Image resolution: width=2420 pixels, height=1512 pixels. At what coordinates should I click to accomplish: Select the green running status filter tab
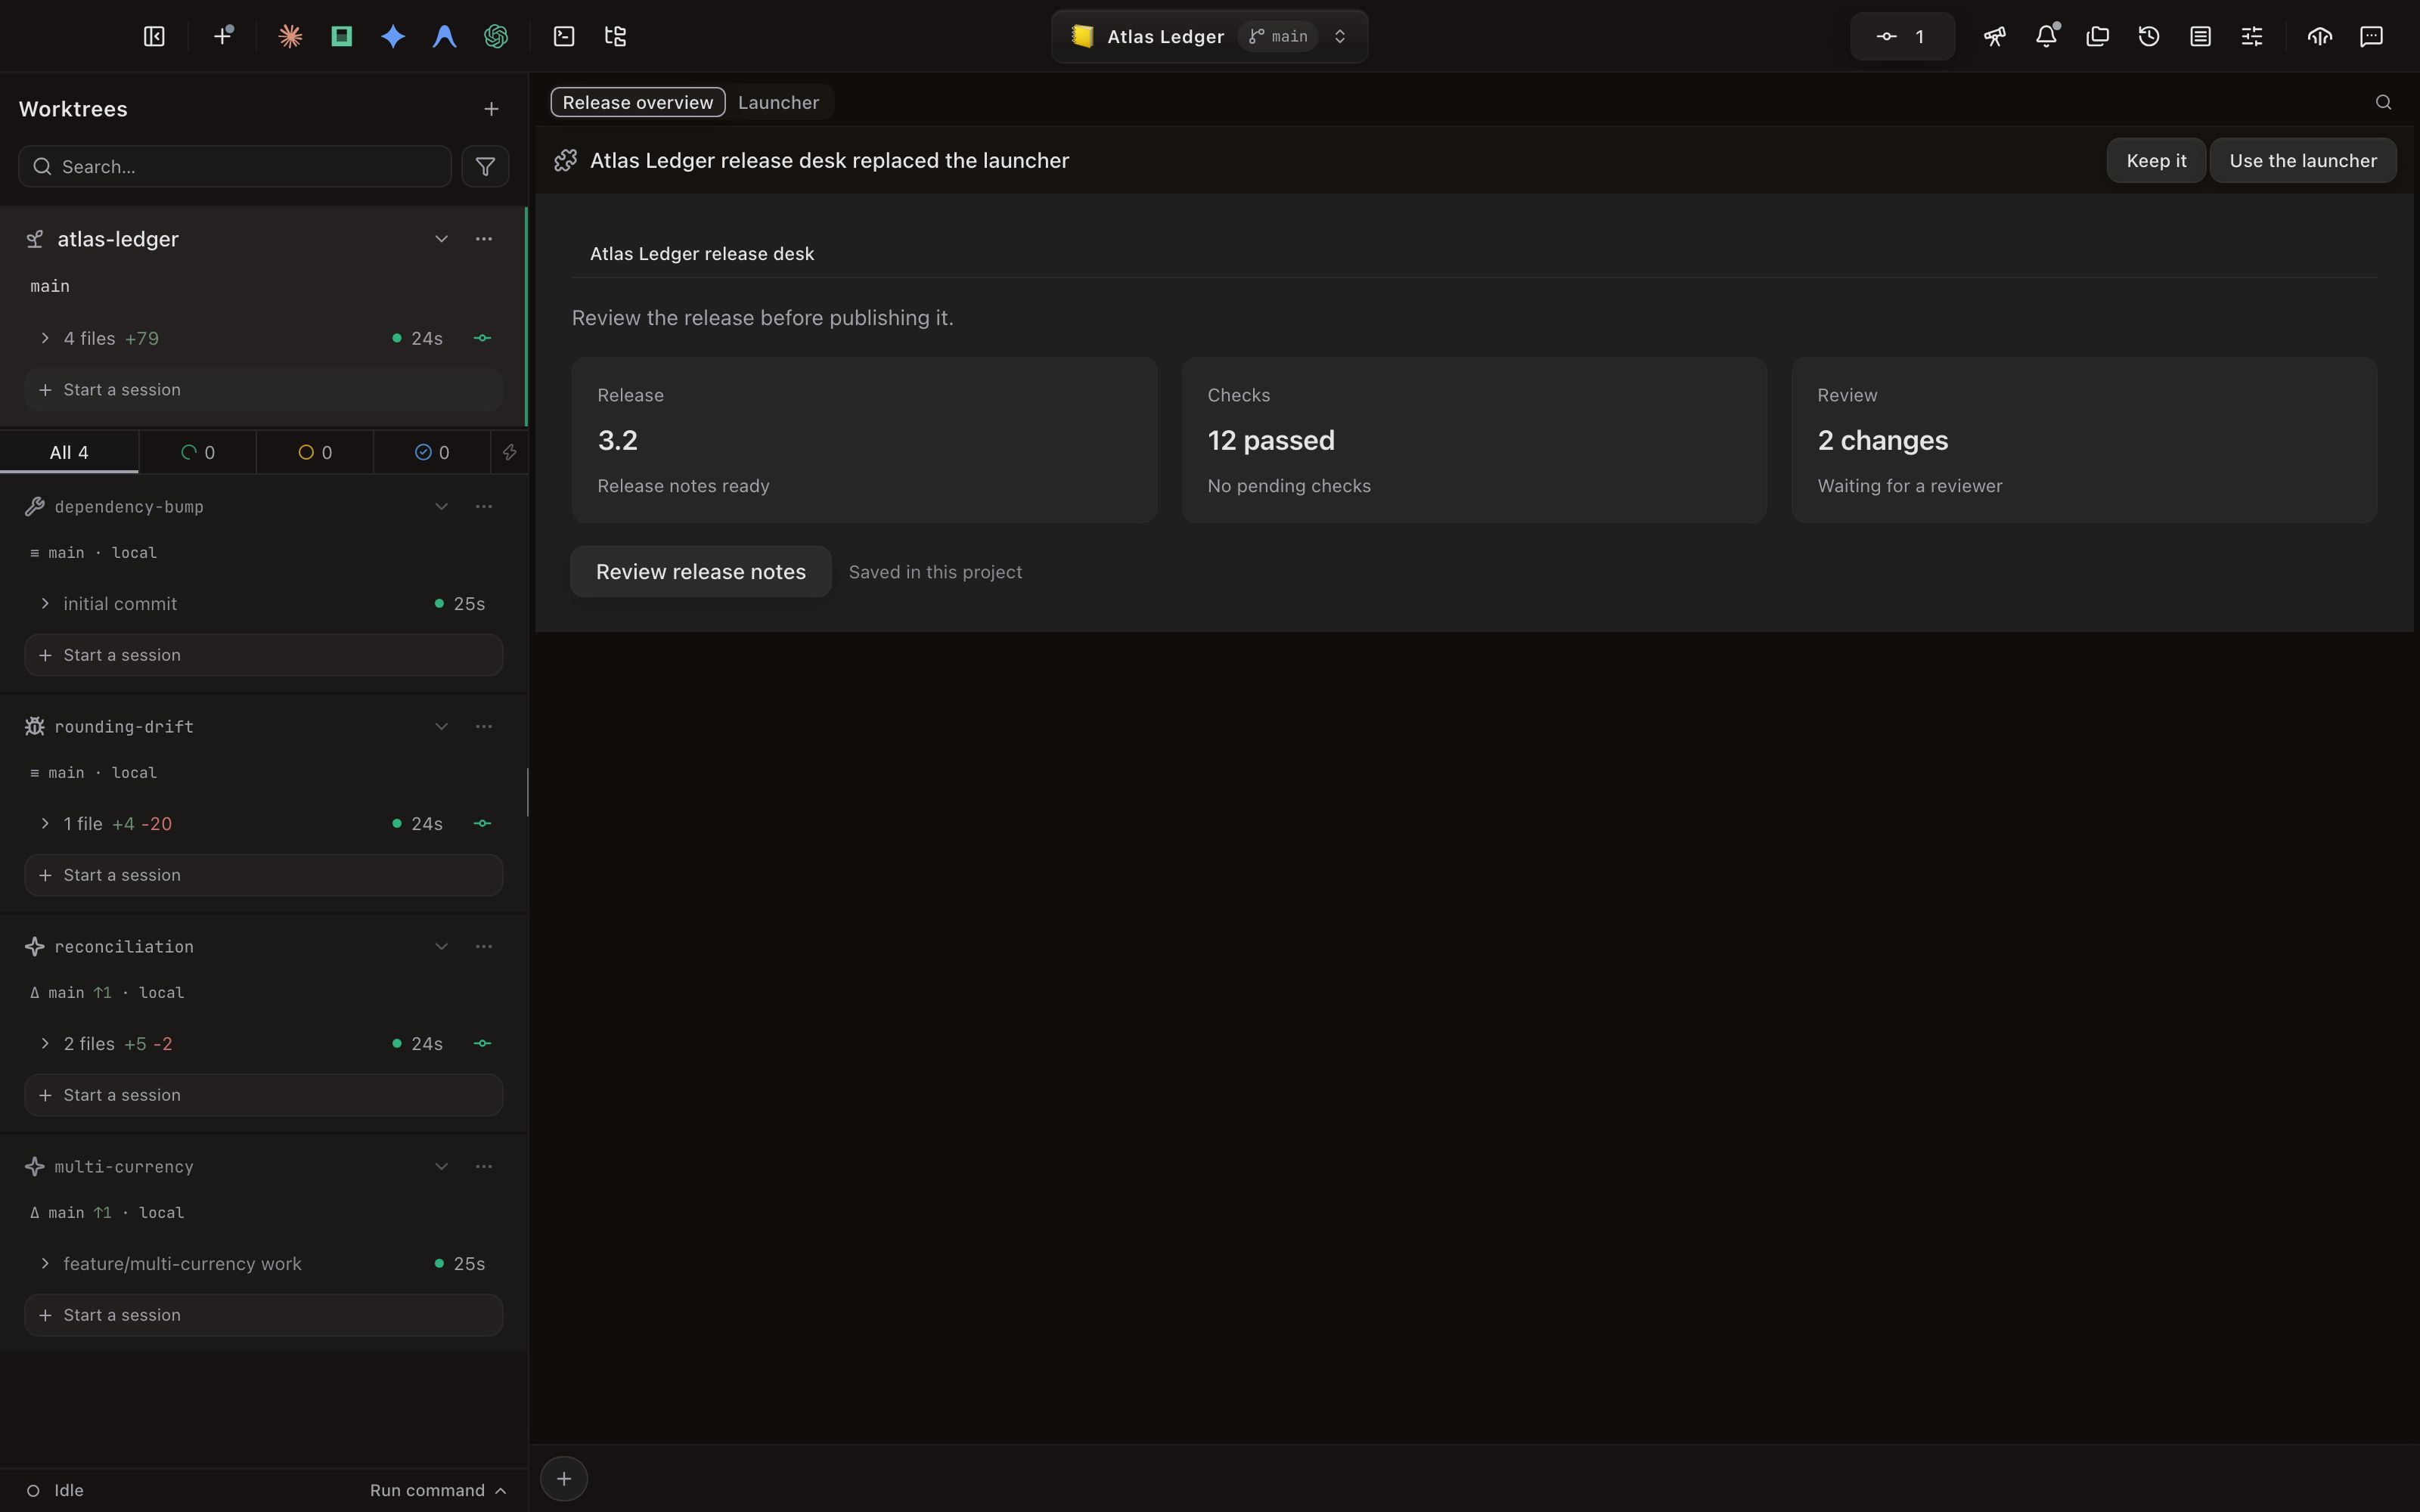pyautogui.click(x=197, y=453)
